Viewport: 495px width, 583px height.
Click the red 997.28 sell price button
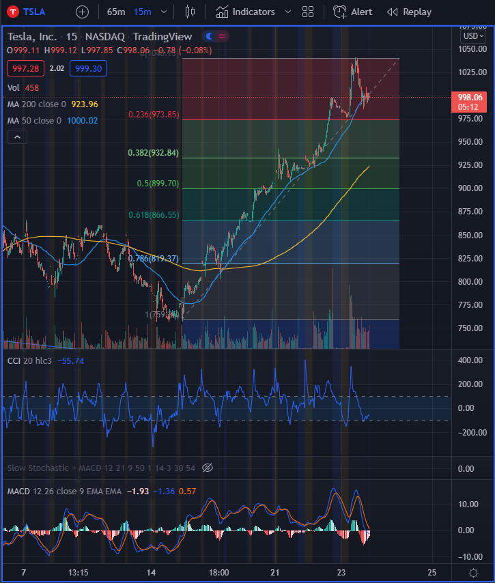pyautogui.click(x=26, y=68)
